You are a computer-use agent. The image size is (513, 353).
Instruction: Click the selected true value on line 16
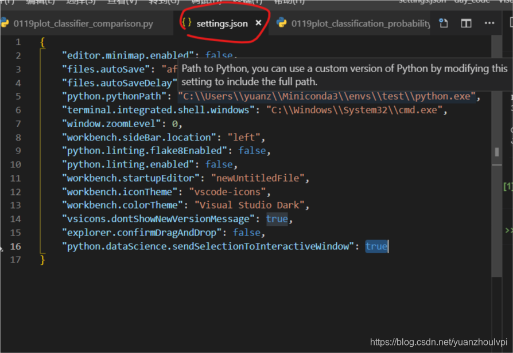tap(376, 246)
